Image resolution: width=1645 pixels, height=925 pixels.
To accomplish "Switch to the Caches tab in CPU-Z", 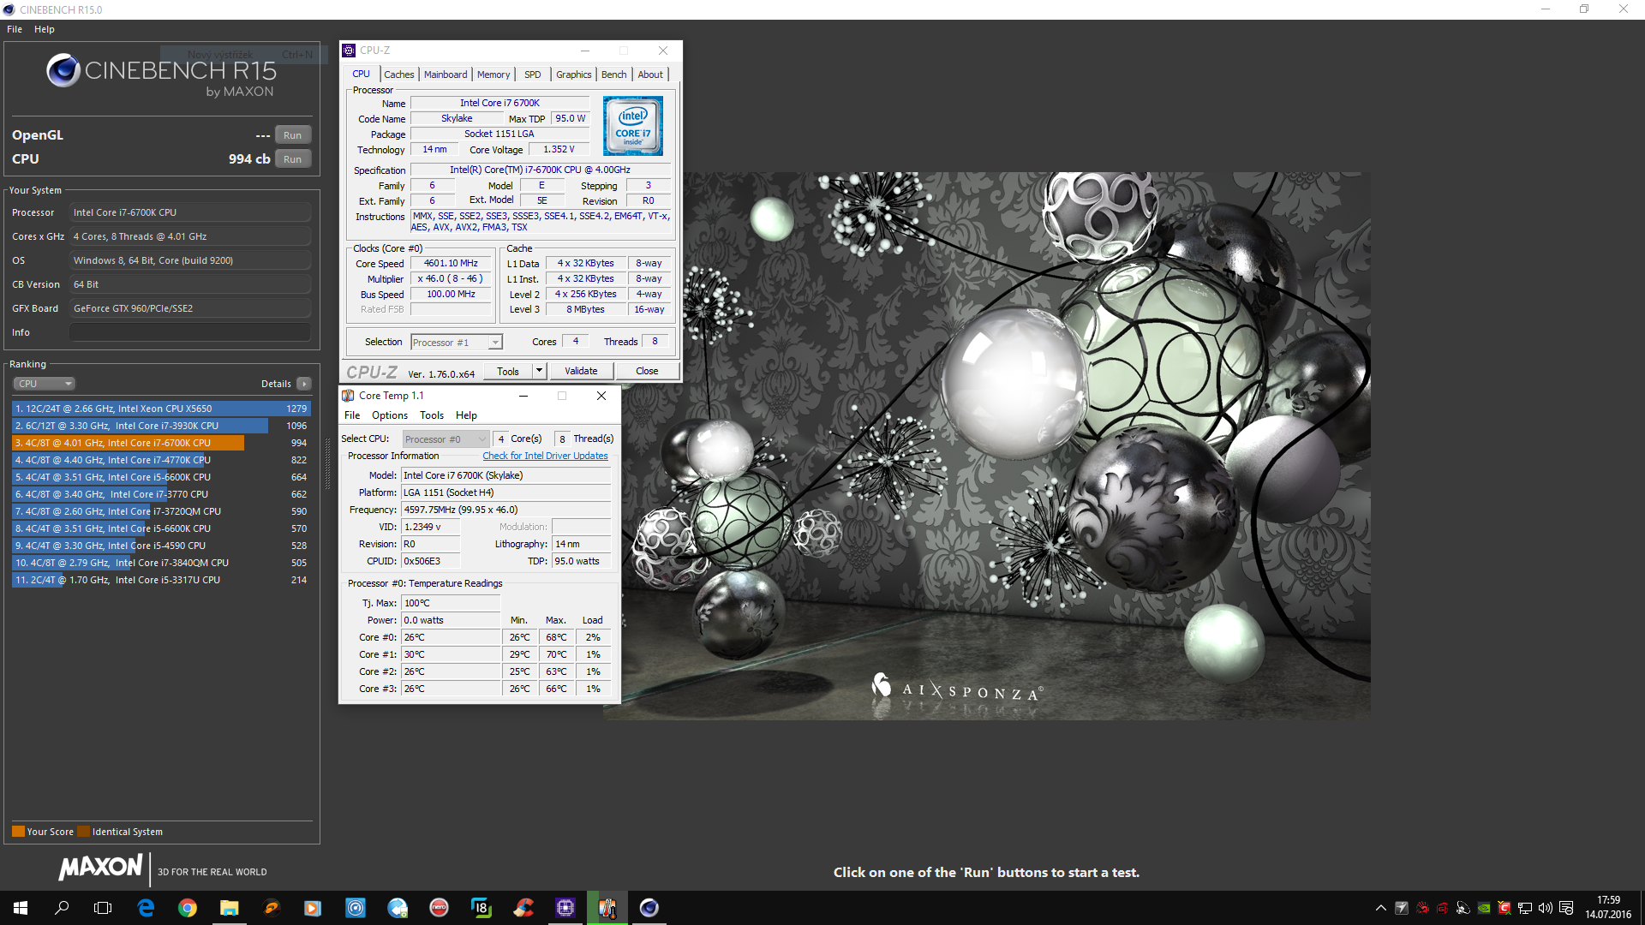I will point(398,75).
